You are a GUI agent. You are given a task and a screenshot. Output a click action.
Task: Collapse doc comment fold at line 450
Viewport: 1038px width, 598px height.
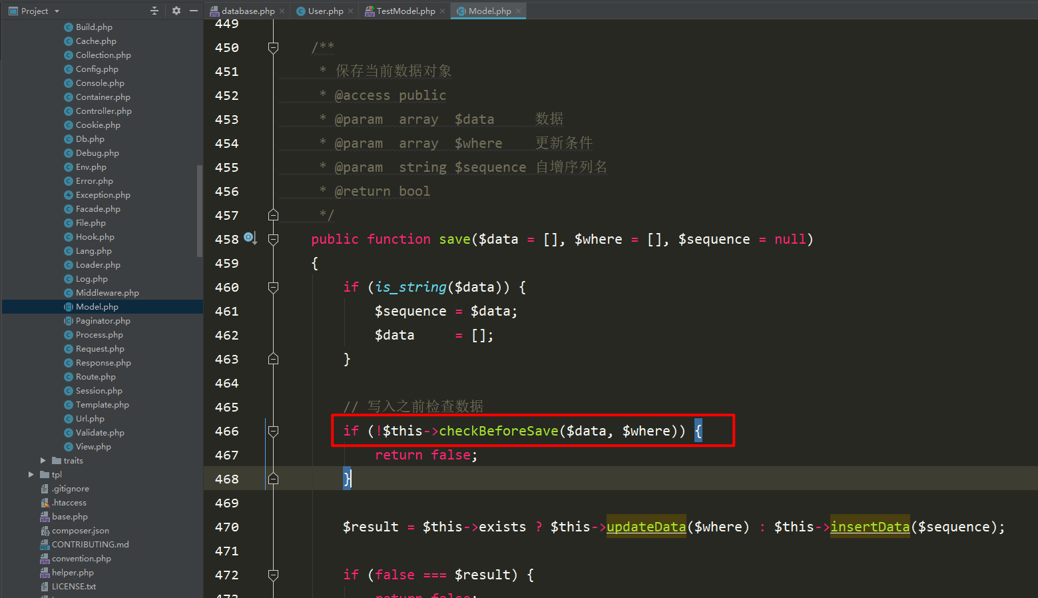(273, 47)
